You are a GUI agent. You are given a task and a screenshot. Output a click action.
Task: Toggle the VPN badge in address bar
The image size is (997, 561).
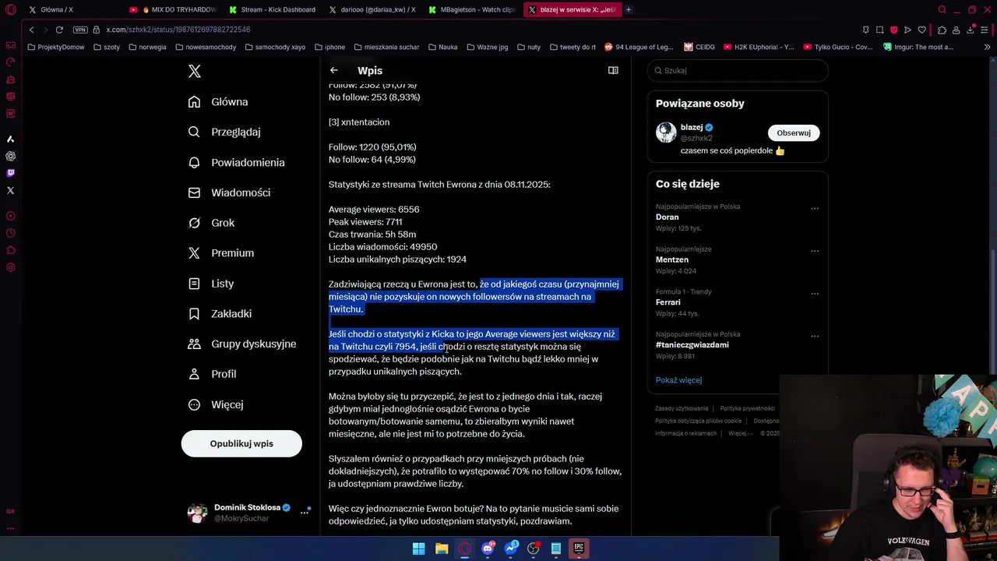[80, 30]
